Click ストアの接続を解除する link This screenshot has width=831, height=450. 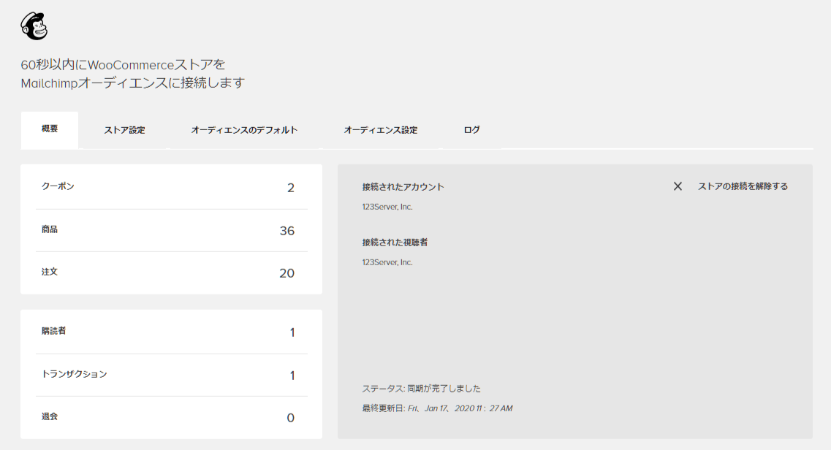pyautogui.click(x=743, y=186)
